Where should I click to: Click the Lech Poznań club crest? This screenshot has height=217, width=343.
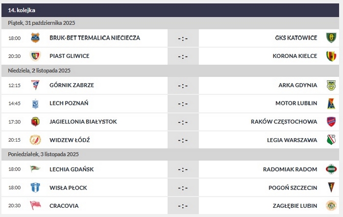[x=35, y=103]
